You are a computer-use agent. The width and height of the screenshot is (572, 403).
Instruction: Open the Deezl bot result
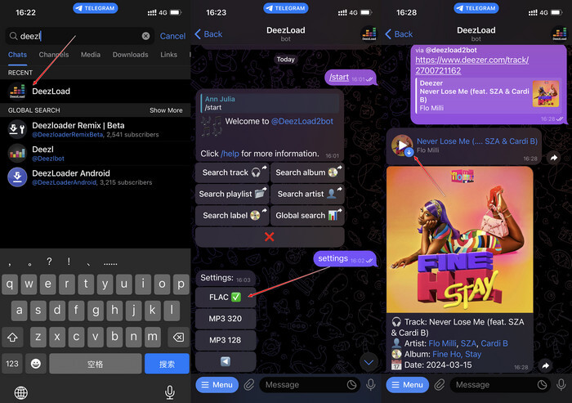pos(96,154)
